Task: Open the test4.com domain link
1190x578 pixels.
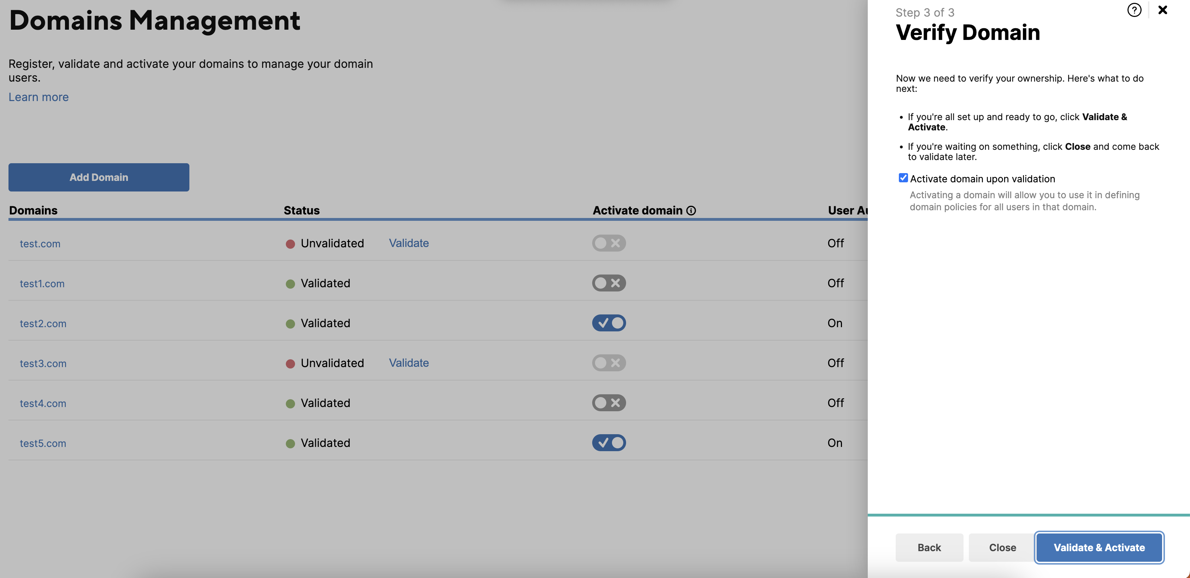Action: point(42,402)
